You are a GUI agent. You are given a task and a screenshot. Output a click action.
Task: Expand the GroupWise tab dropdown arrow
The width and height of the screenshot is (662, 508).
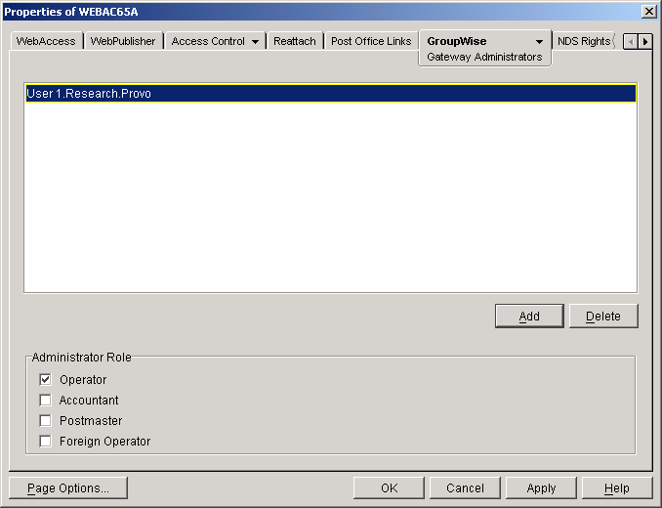pos(539,41)
